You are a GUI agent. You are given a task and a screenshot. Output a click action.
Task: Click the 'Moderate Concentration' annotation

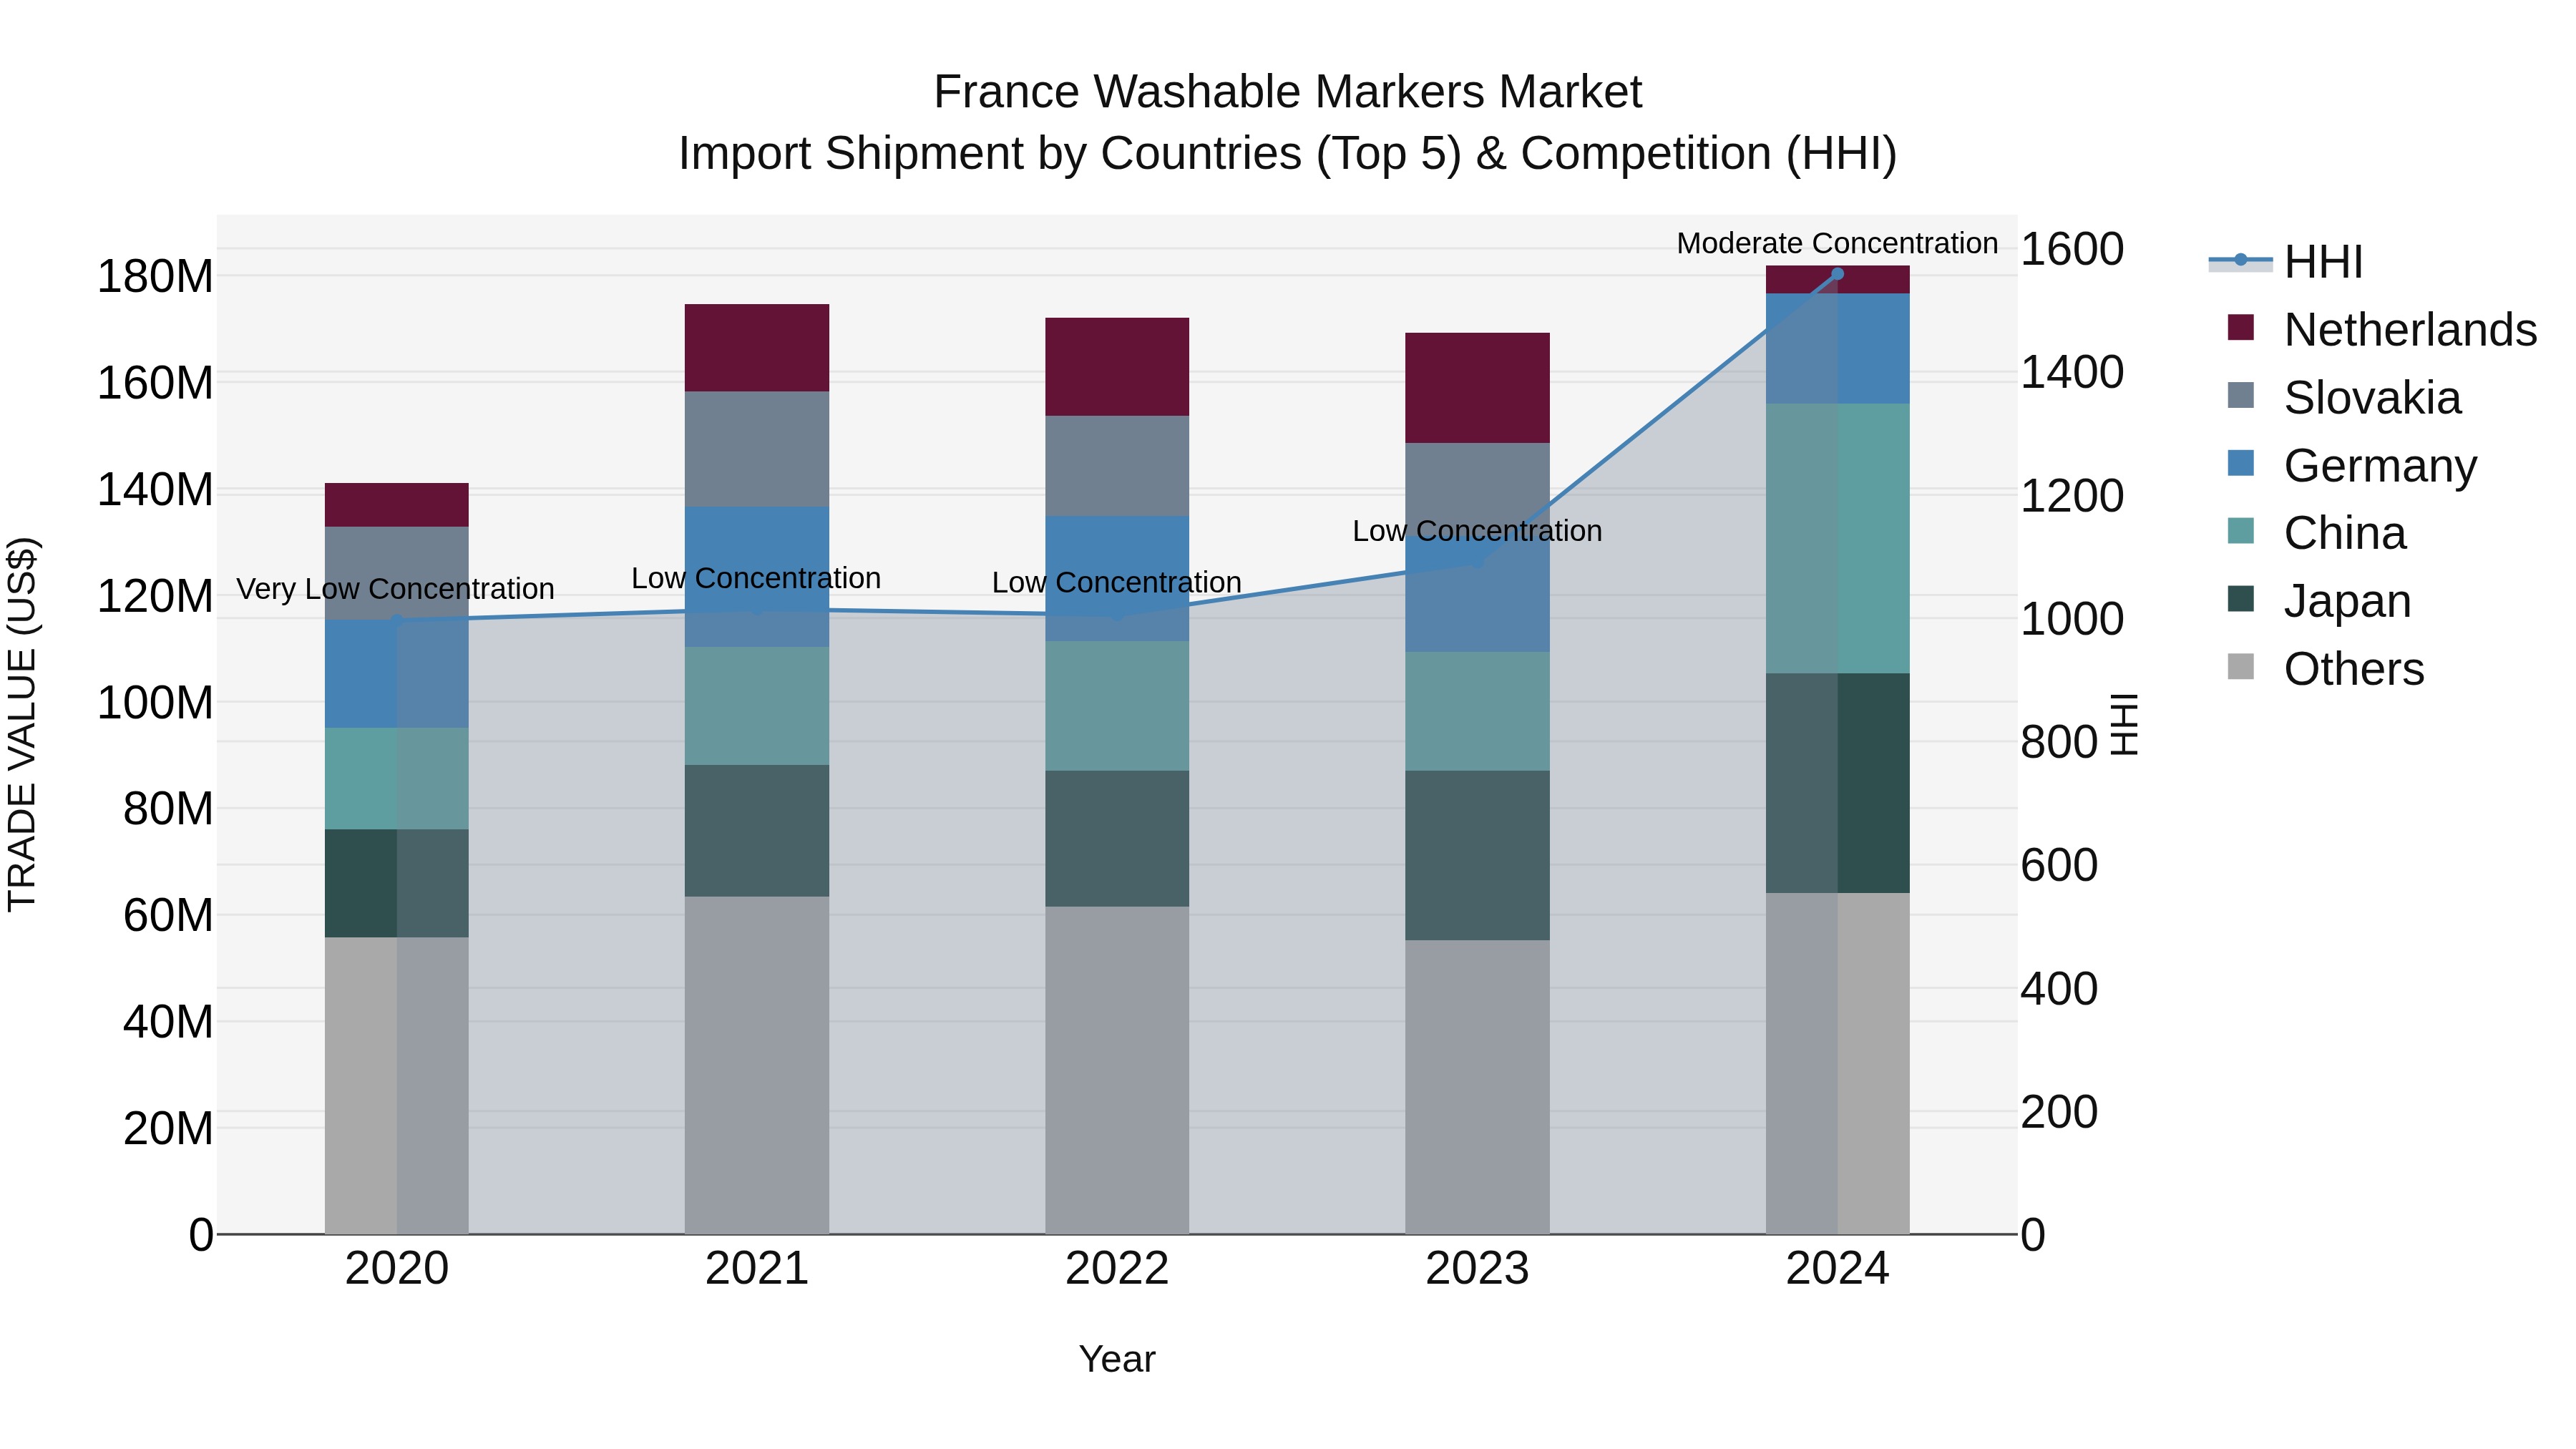click(1837, 243)
